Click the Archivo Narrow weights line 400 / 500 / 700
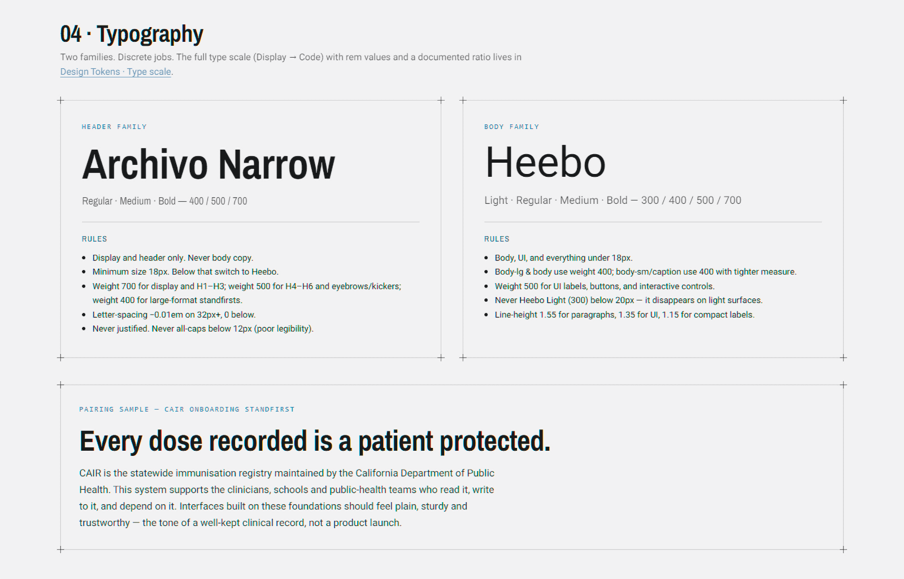Viewport: 904px width, 579px height. click(x=164, y=201)
